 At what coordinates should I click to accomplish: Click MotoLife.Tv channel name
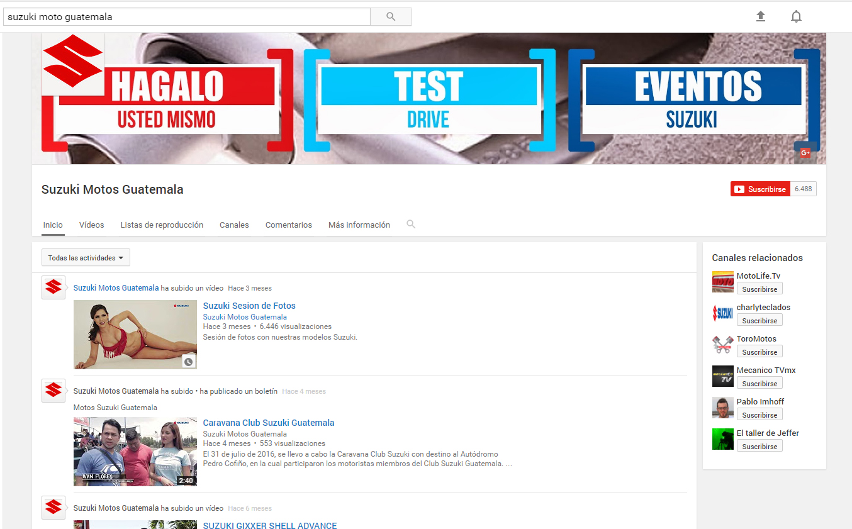click(x=758, y=276)
